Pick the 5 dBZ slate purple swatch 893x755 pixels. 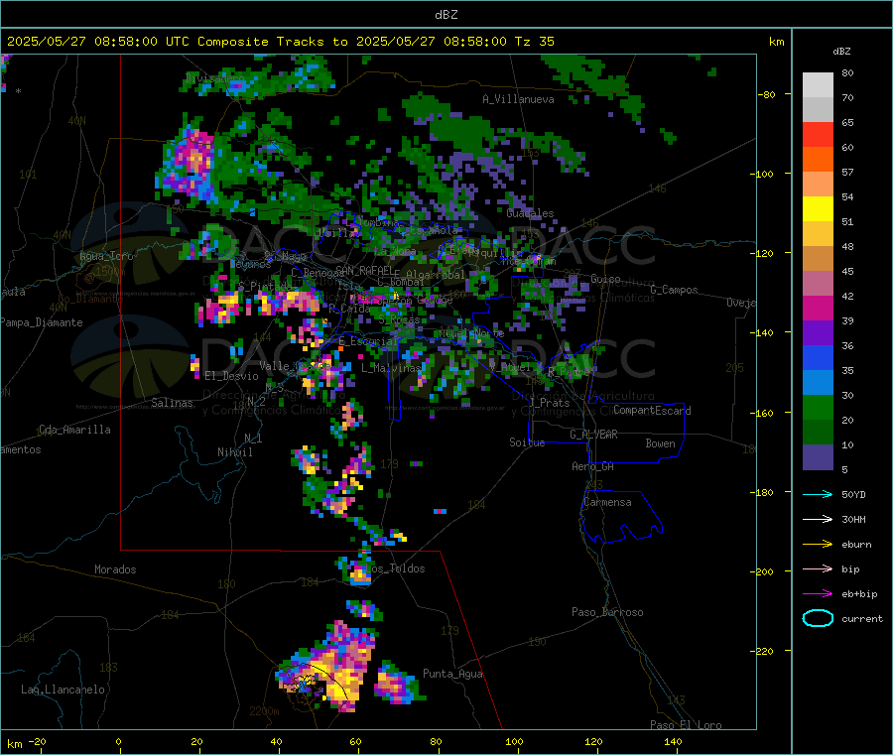[x=818, y=457]
